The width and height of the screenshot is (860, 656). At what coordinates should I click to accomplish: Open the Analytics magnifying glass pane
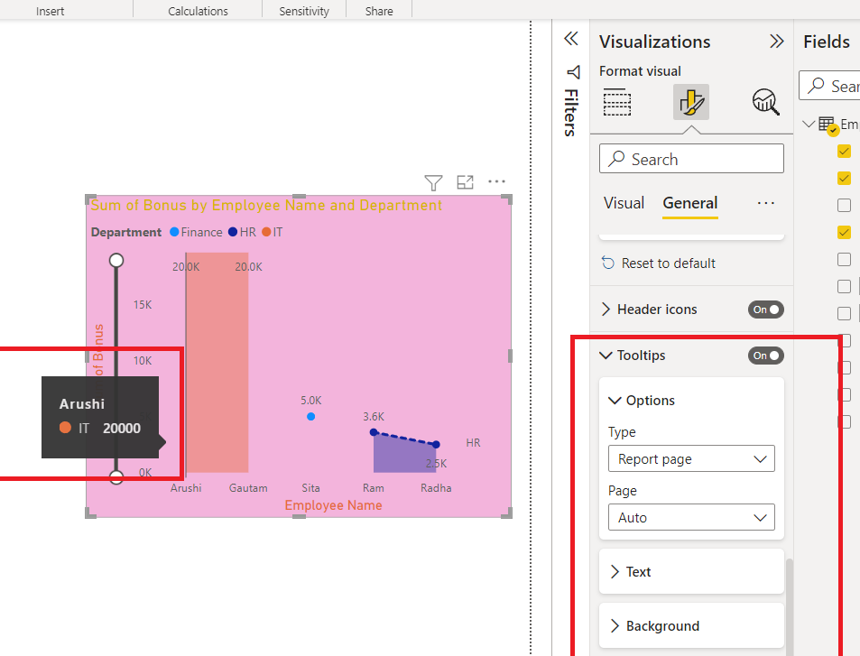pos(764,102)
